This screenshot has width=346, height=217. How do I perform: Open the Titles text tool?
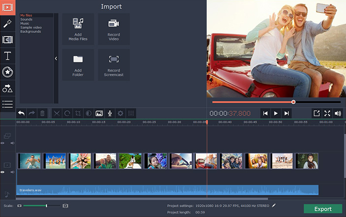[7, 56]
